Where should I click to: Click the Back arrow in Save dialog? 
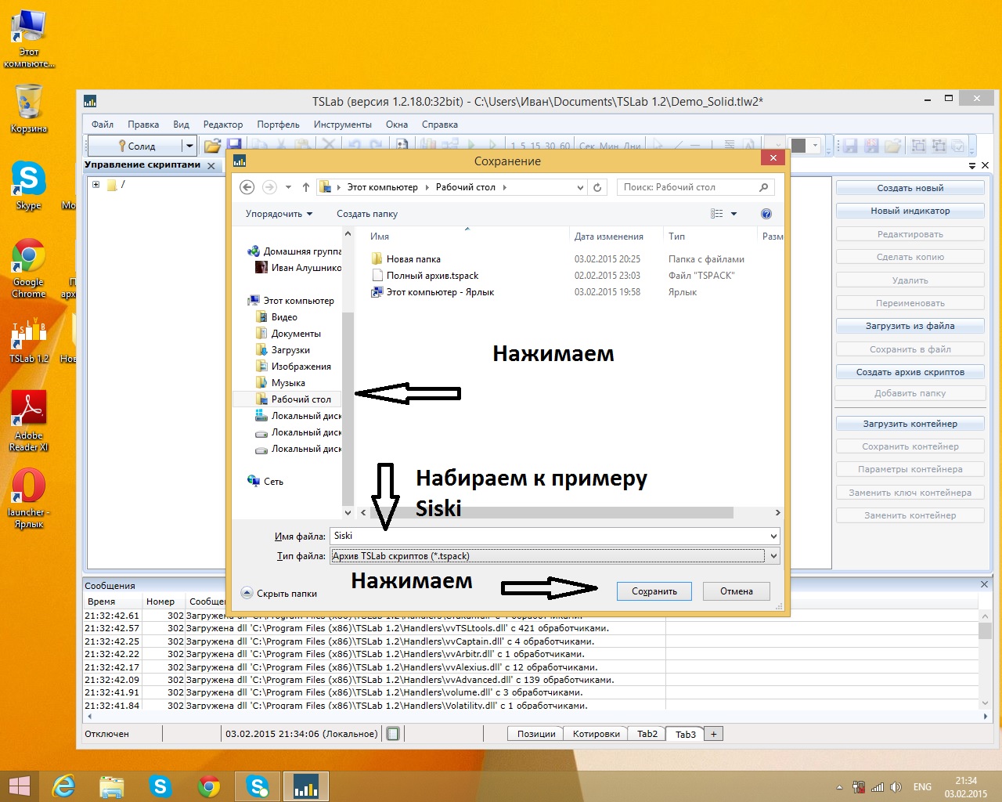click(247, 187)
